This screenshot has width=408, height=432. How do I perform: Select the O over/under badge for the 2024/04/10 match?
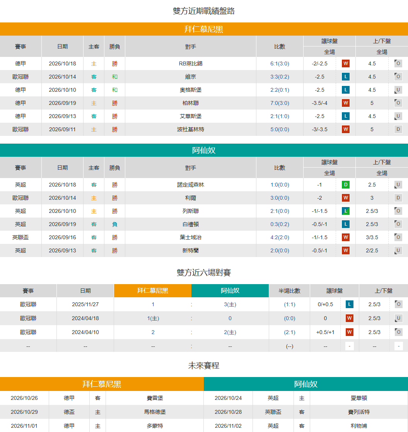coord(398,332)
